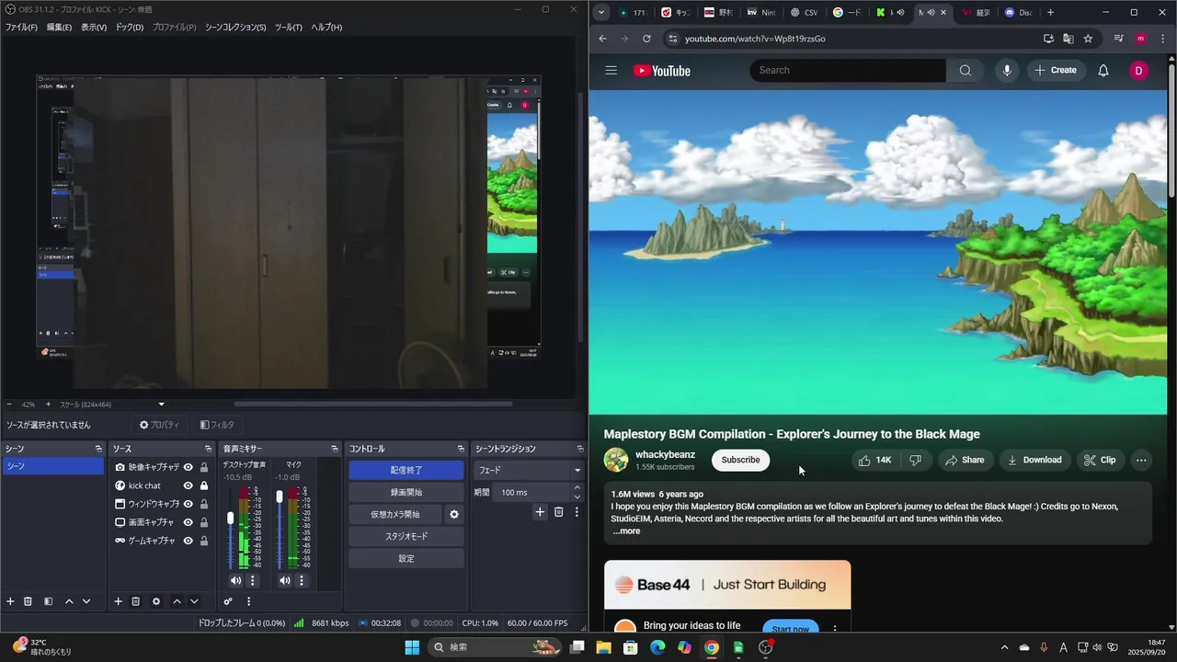Open 編集(E) menu in OBS

point(59,28)
